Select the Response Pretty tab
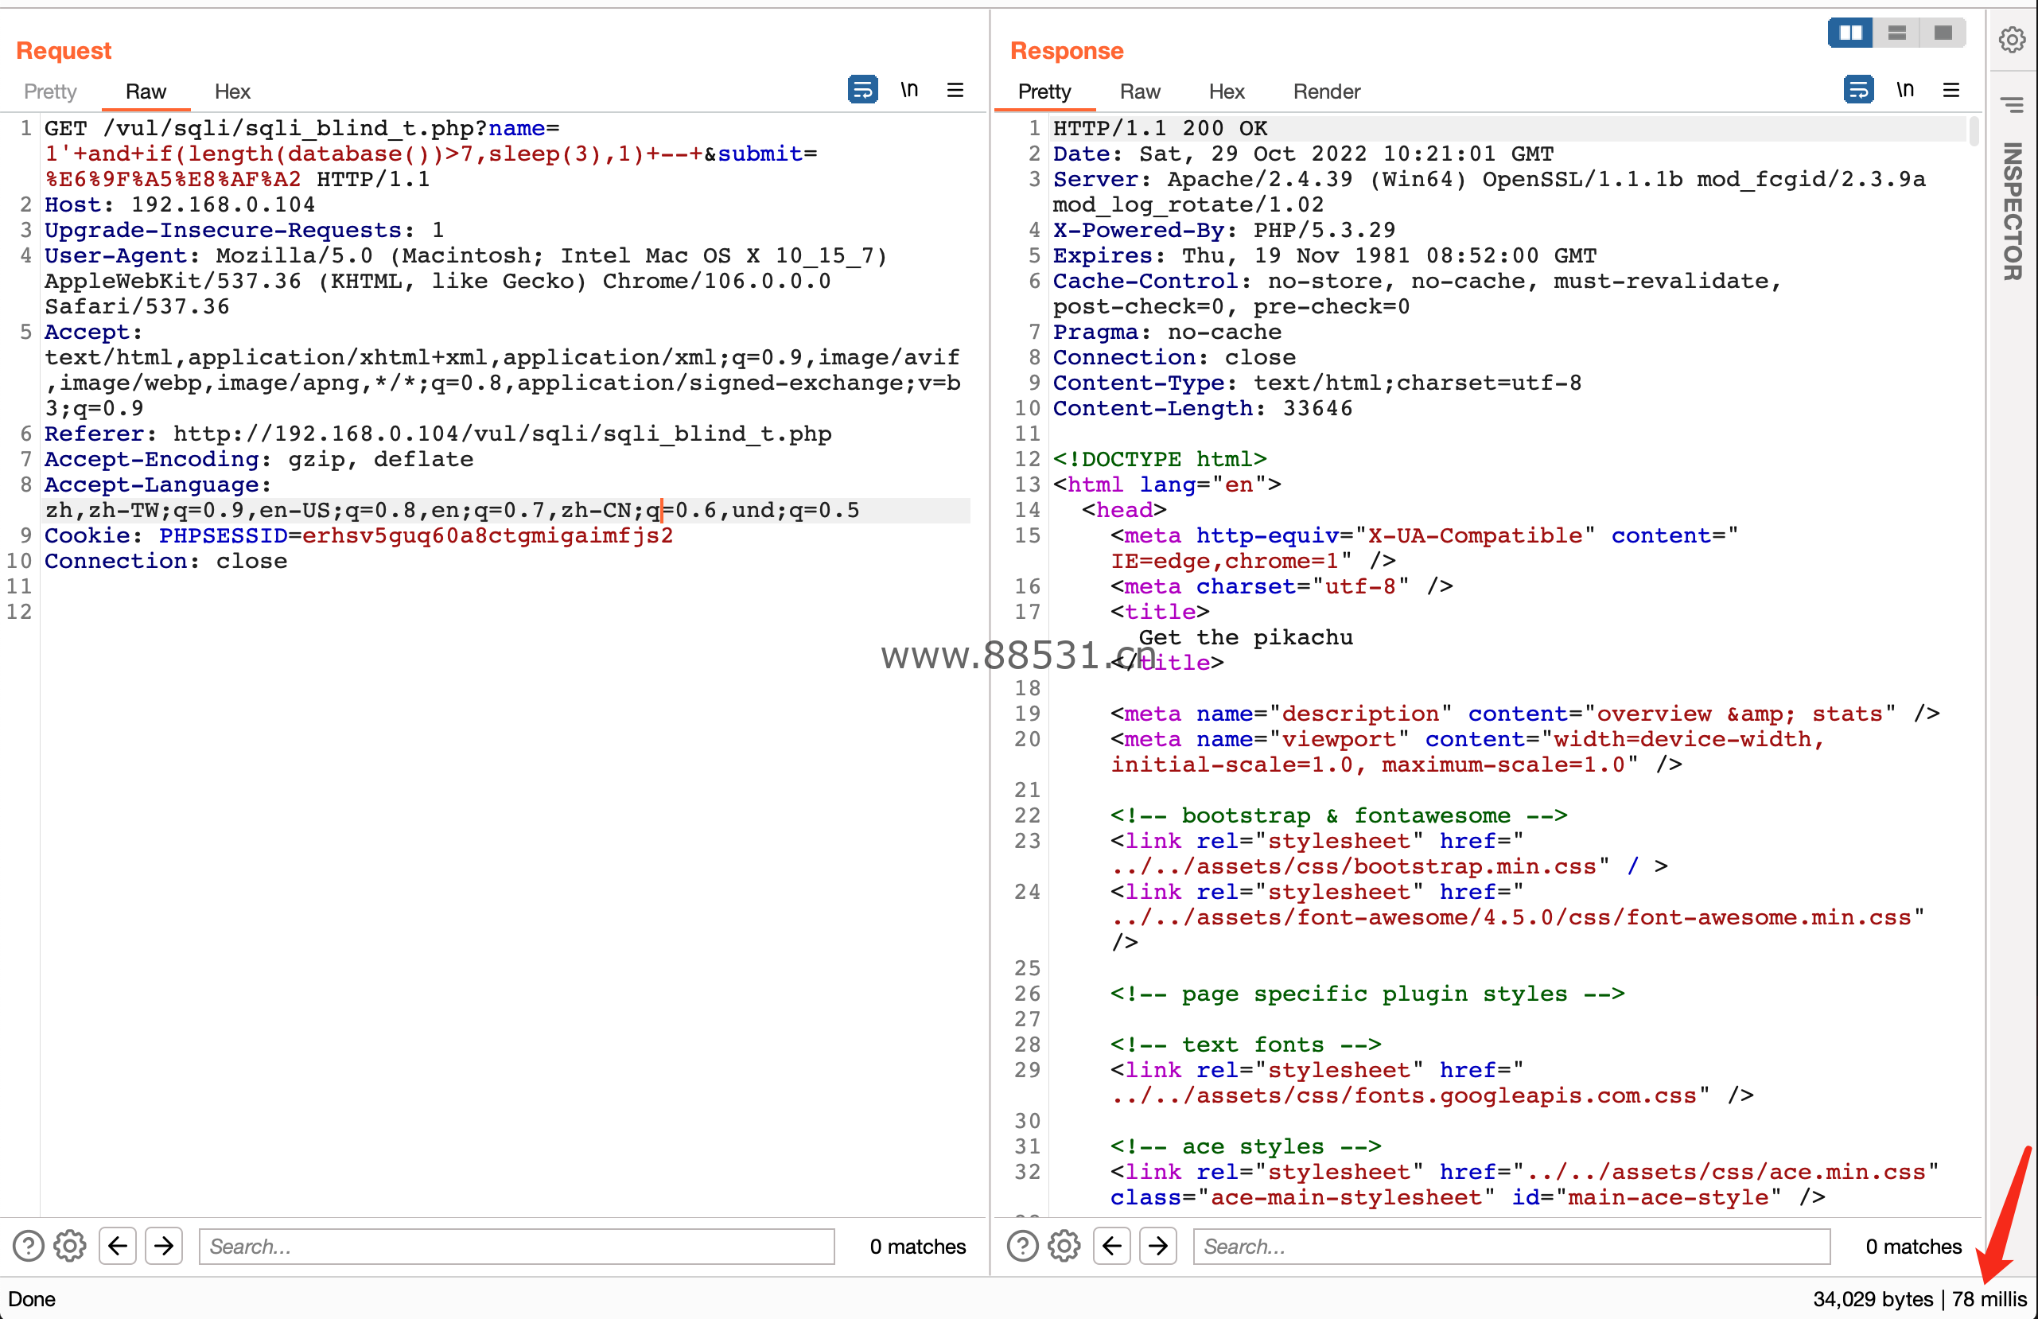 tap(1044, 91)
